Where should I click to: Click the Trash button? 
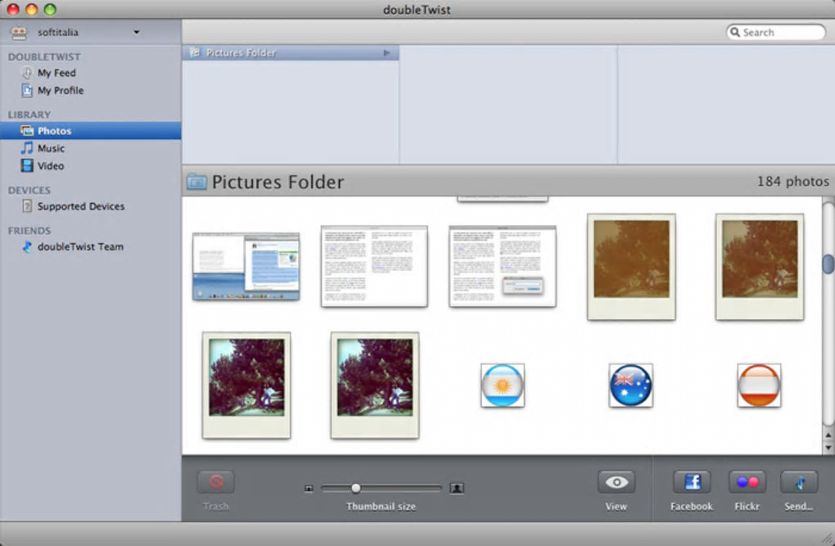pos(215,482)
